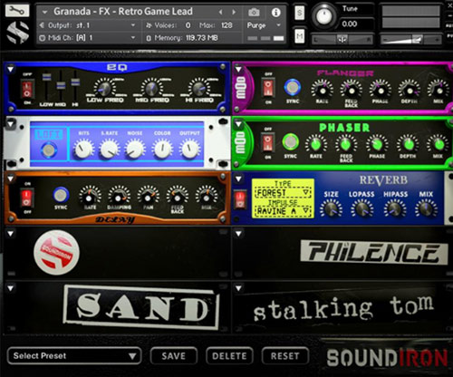Click the Flanger FEEDBACK knob
The height and width of the screenshot is (377, 453).
click(352, 90)
